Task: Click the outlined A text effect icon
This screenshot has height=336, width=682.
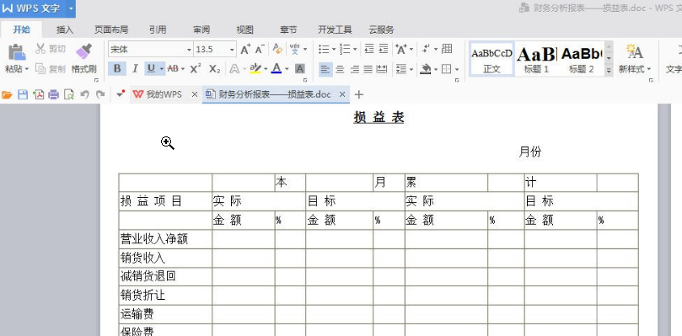Action: point(234,69)
